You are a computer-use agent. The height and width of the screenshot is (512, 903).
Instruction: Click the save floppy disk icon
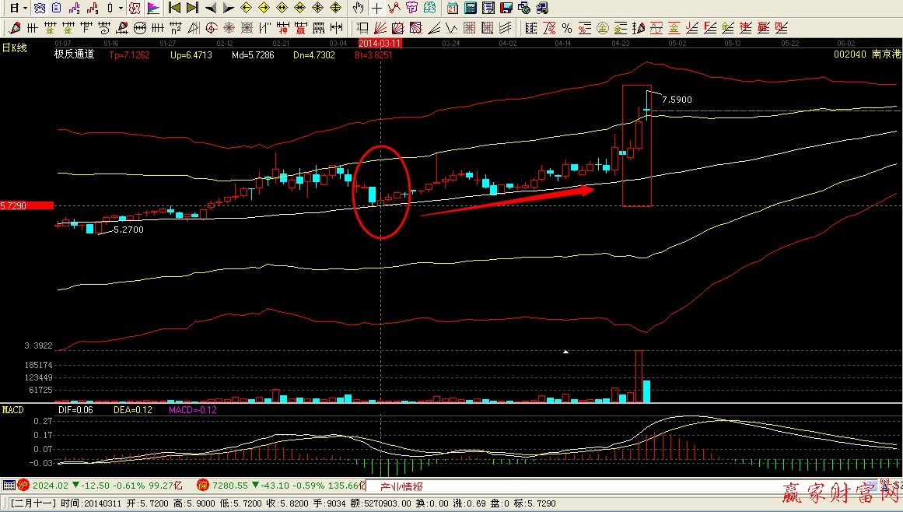coord(506,9)
